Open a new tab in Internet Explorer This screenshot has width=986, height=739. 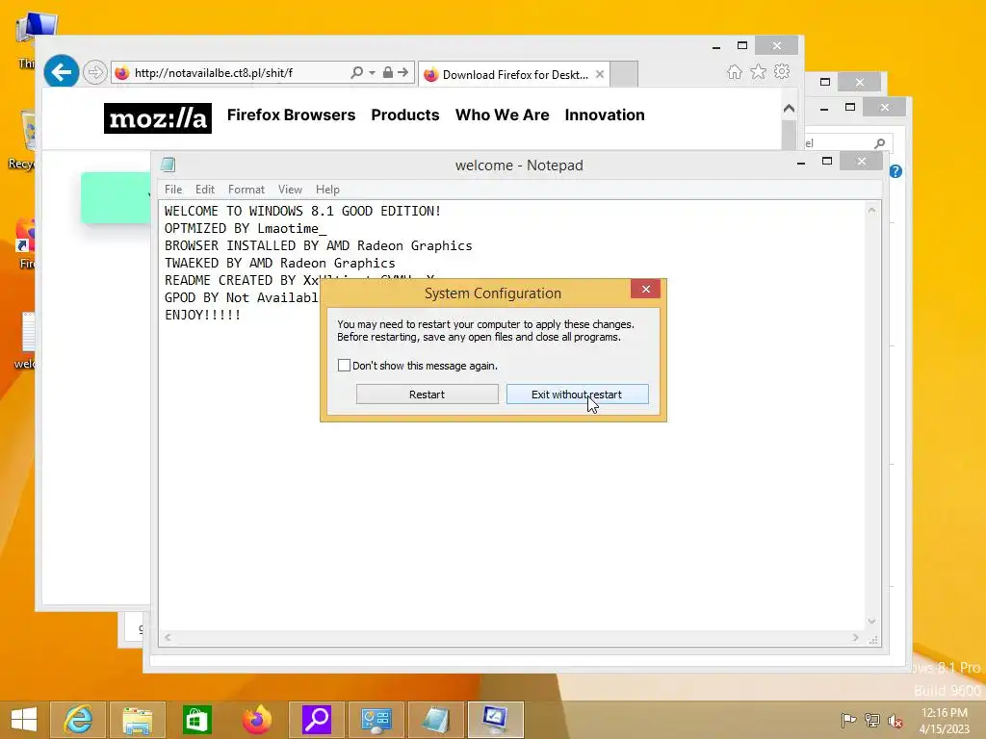[624, 74]
